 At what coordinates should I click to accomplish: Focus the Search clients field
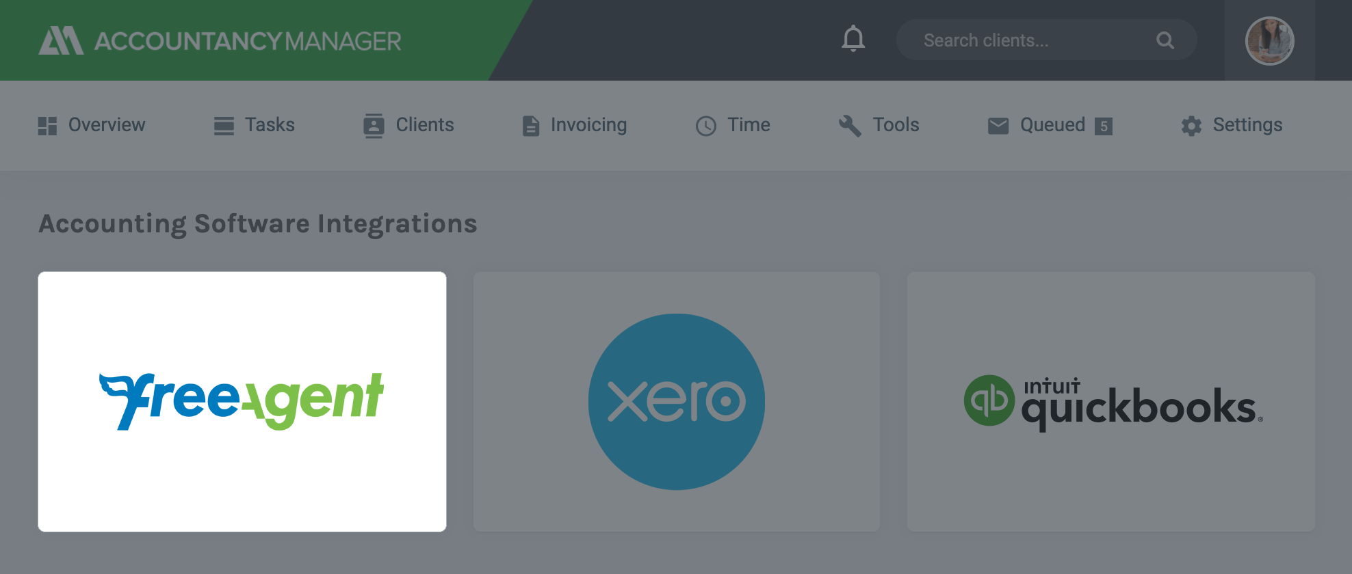coord(1046,40)
